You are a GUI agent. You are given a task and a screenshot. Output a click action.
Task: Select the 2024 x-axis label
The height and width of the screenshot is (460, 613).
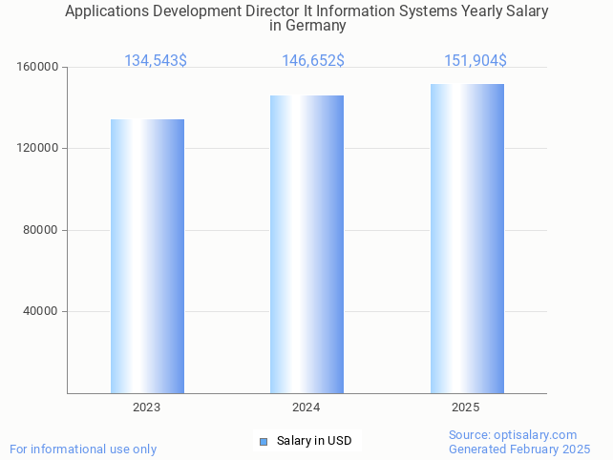coord(306,408)
